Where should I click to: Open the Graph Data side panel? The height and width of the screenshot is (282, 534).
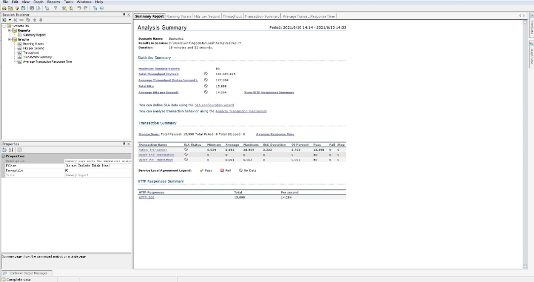pos(531,54)
